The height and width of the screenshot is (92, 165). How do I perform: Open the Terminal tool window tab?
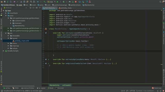pos(60,88)
